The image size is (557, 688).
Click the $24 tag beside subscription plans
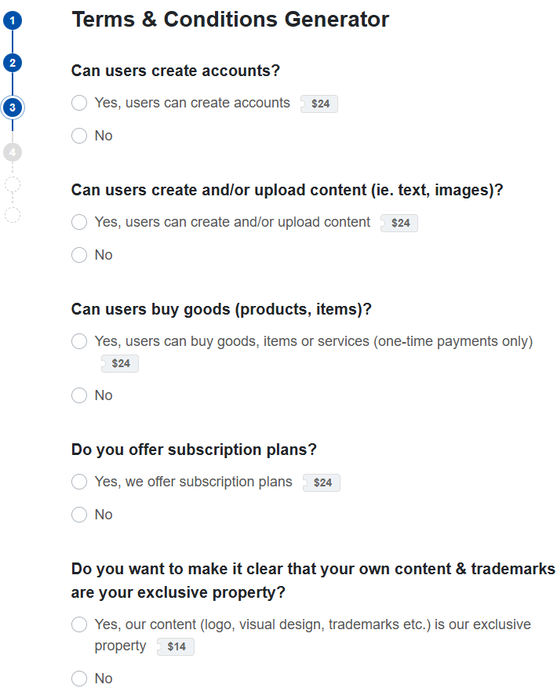point(322,483)
